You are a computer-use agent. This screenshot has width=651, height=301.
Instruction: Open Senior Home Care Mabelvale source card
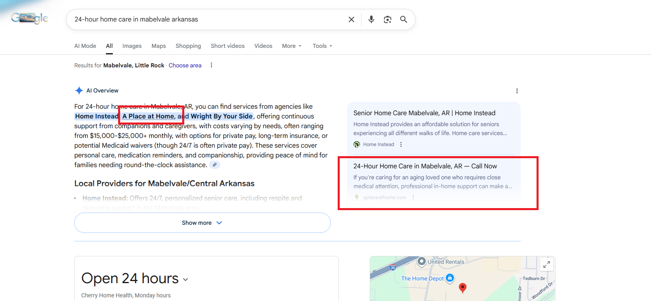433,128
